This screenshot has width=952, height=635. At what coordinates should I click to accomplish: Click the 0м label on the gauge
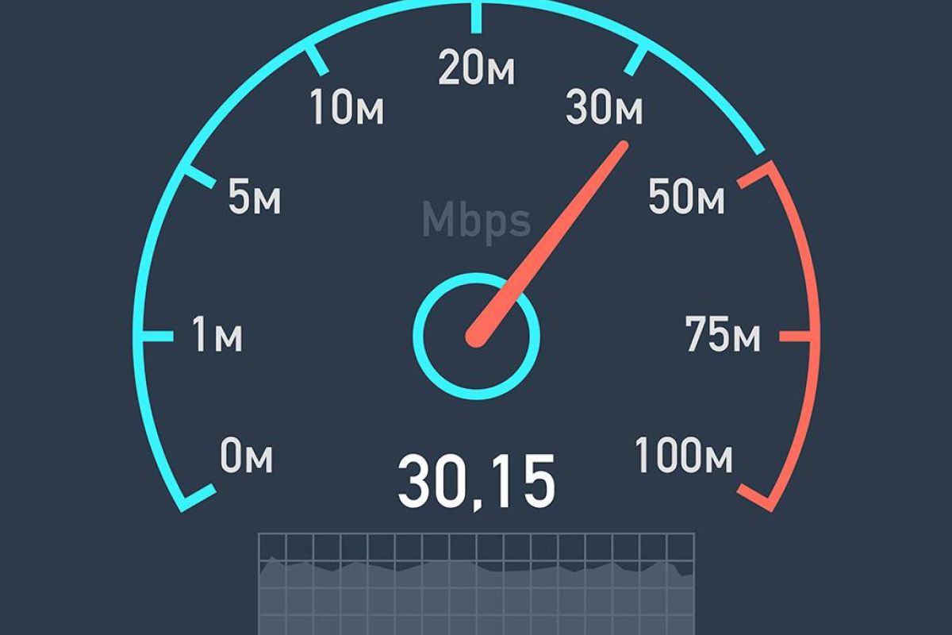tap(247, 457)
